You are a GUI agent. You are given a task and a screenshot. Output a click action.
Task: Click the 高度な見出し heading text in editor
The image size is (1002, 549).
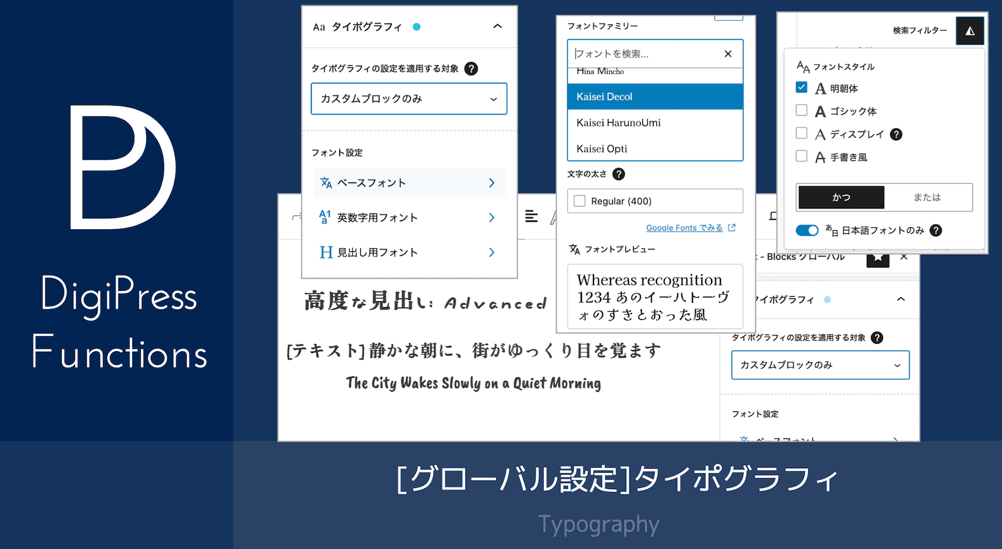426,301
